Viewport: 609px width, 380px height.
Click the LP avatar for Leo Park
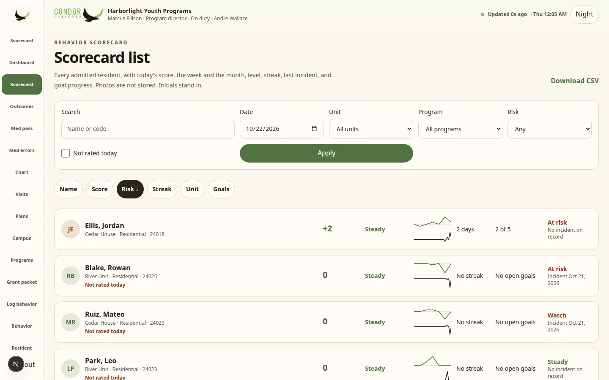coord(71,369)
